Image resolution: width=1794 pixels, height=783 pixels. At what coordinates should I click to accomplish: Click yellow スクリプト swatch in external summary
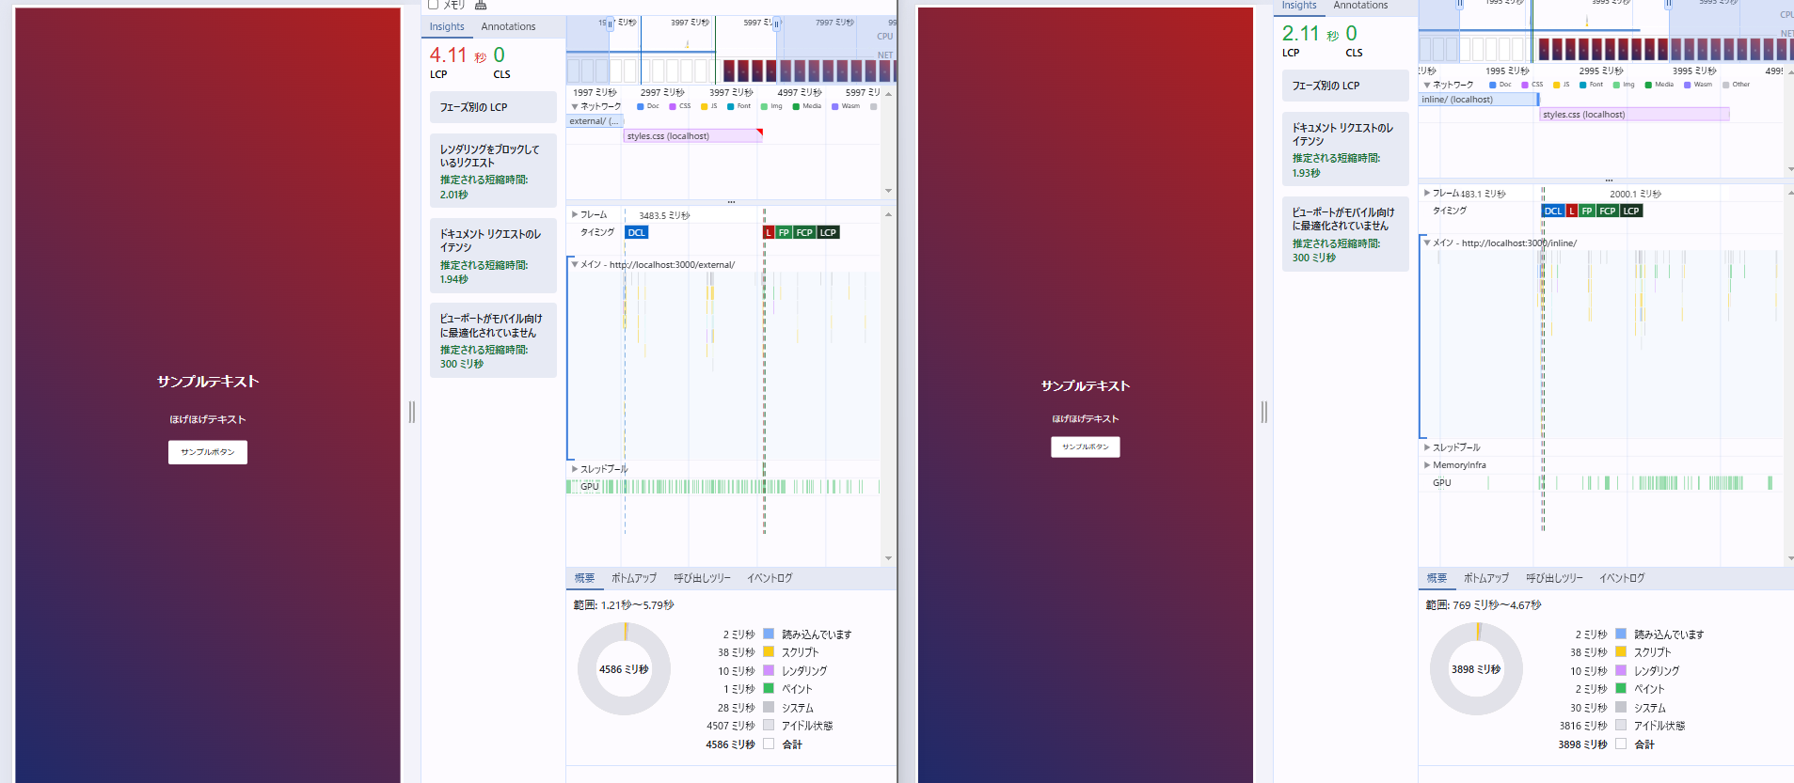769,651
